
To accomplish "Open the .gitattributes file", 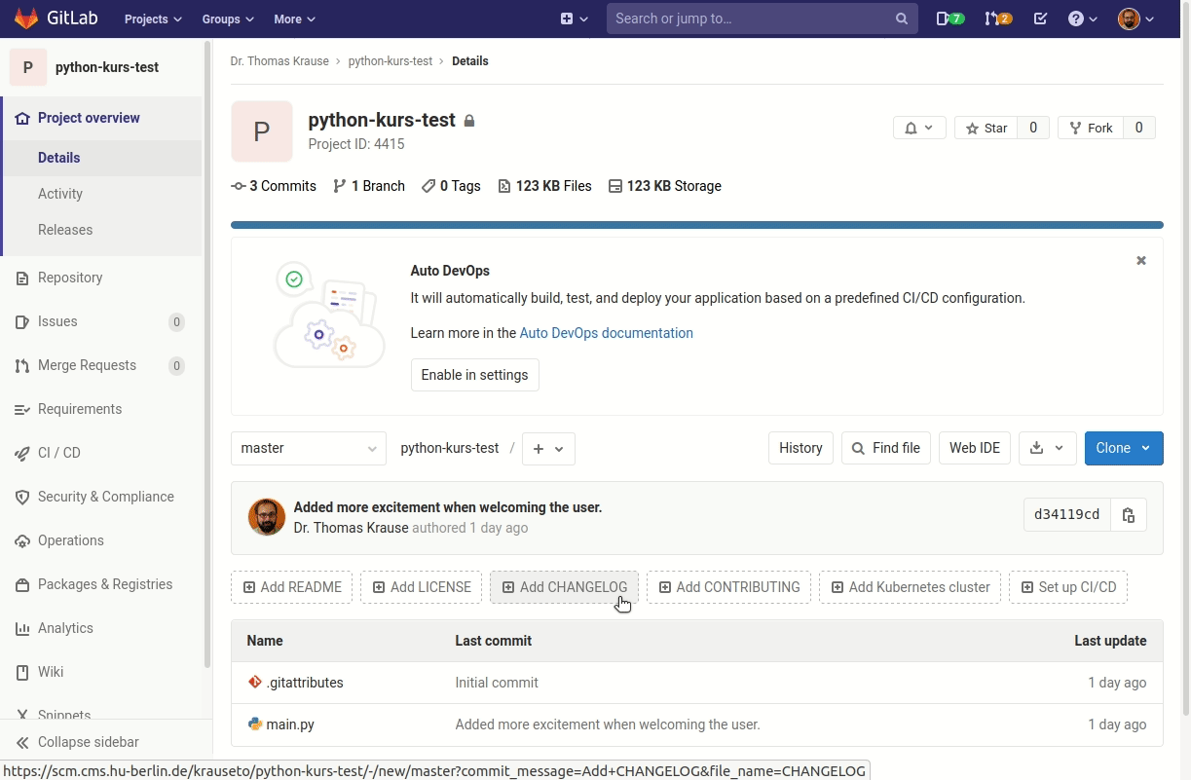I will (x=305, y=683).
